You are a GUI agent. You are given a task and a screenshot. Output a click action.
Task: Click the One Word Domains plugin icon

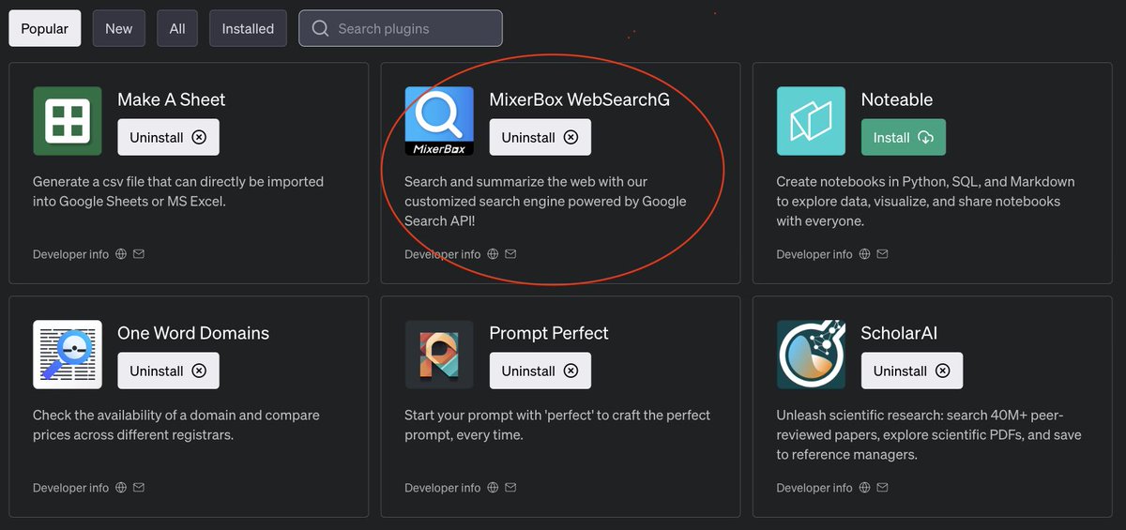[68, 355]
